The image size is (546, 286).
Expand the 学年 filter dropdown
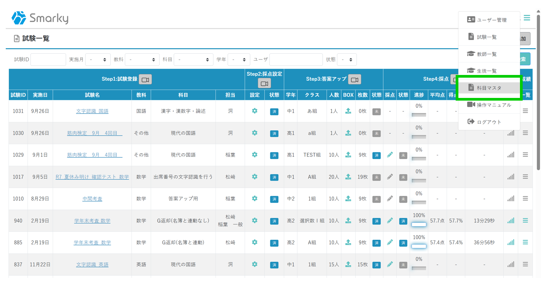pos(239,60)
